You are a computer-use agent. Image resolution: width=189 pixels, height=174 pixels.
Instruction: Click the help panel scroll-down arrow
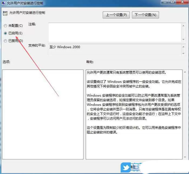click(185, 157)
